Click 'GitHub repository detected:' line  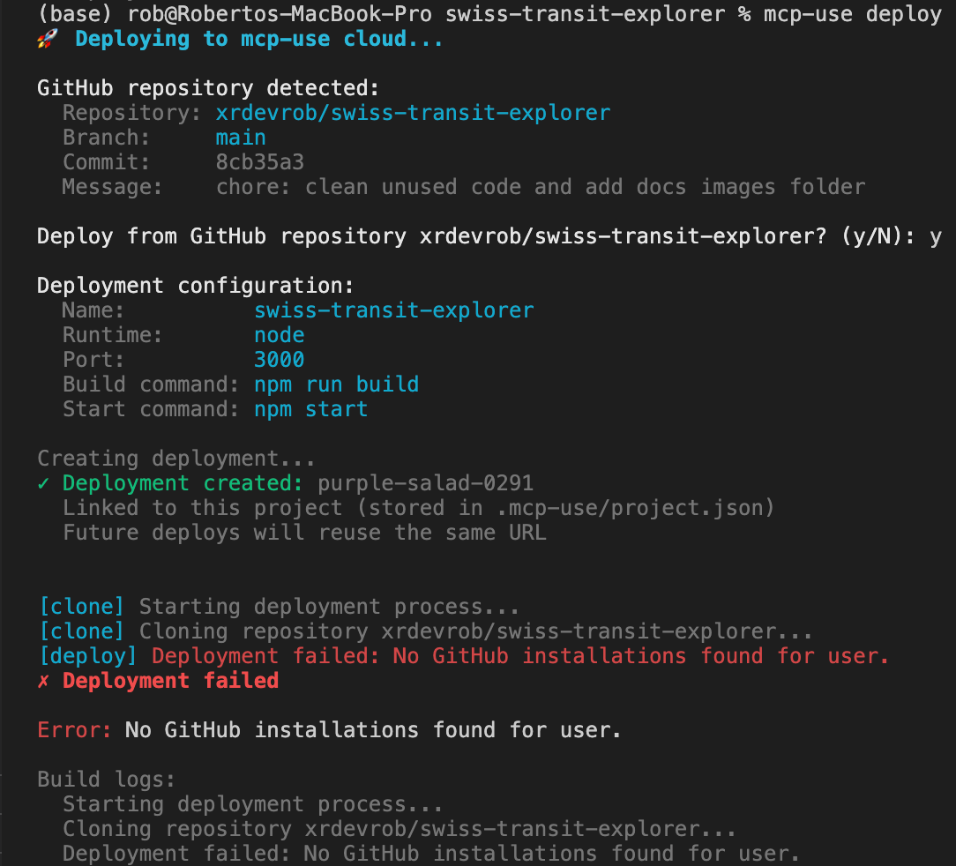[x=208, y=88]
